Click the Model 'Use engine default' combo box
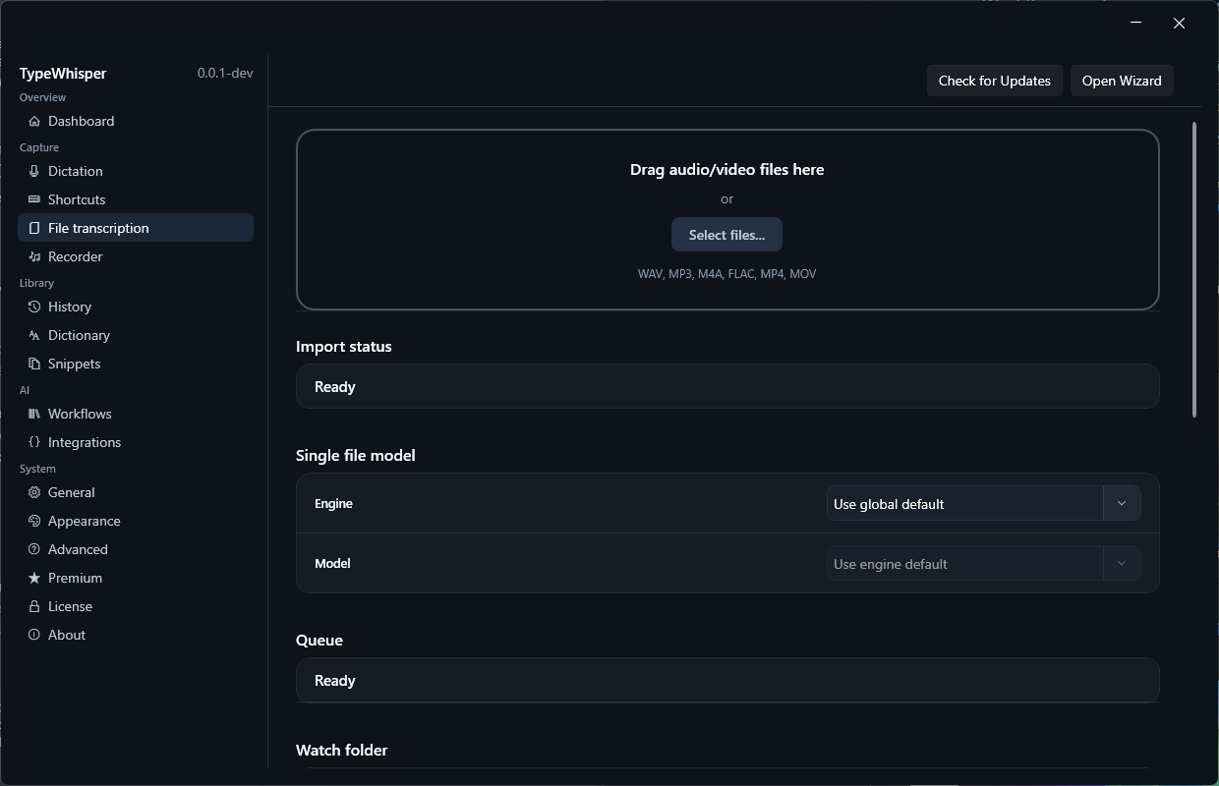 click(x=983, y=563)
